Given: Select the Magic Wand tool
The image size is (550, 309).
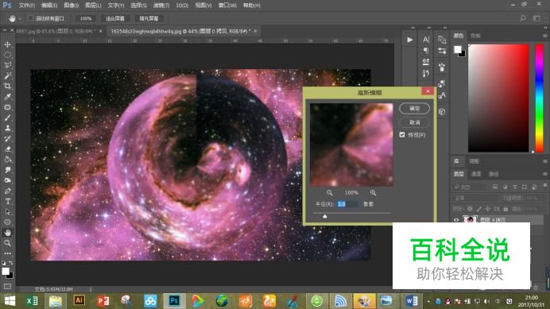Looking at the screenshot, I should coord(7,75).
